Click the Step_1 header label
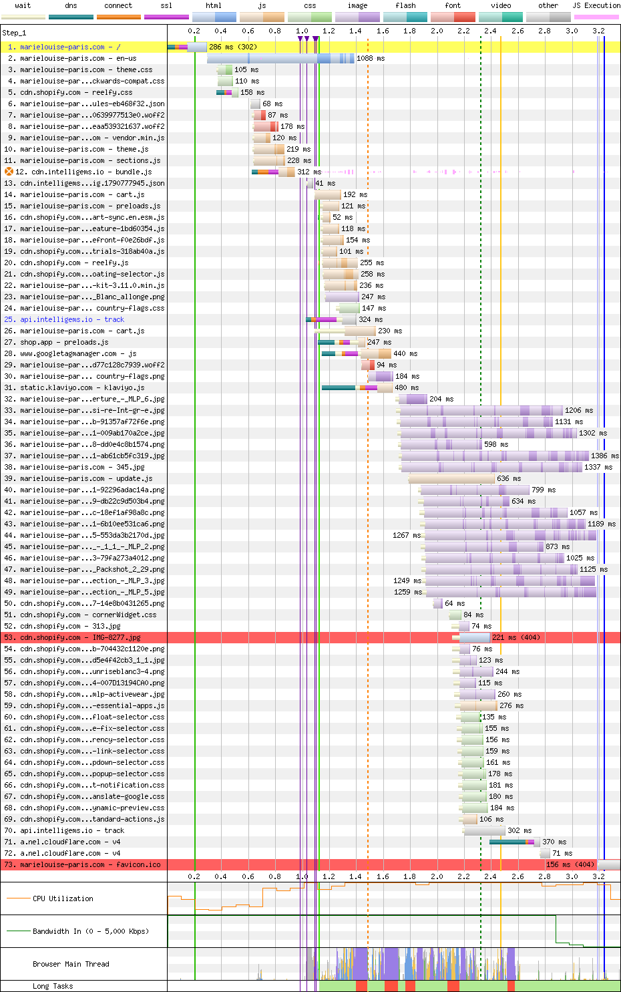This screenshot has height=992, width=621. coord(14,33)
